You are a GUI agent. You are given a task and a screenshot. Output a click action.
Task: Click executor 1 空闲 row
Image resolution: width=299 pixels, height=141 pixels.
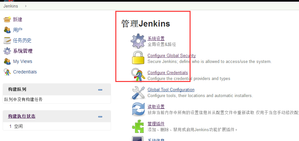57,126
